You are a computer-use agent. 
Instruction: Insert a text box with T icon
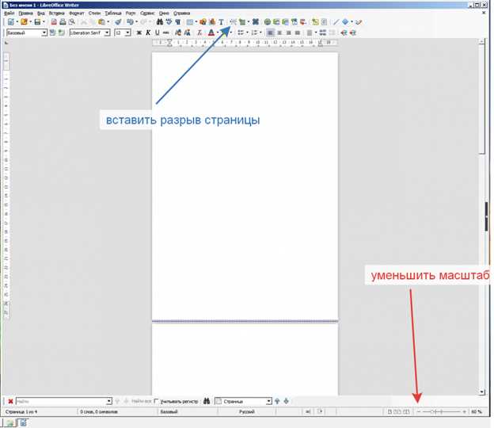221,22
